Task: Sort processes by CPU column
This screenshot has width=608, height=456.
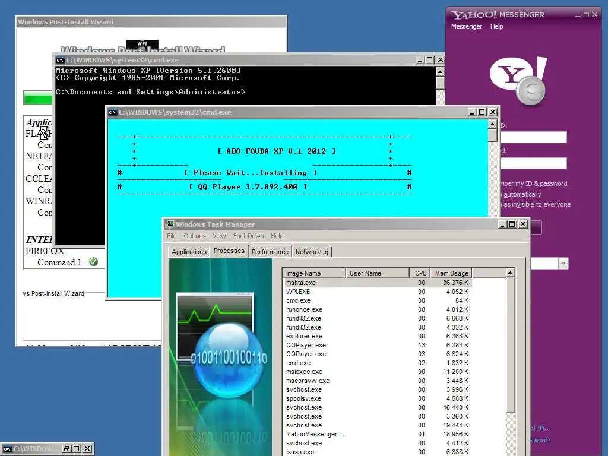Action: [420, 273]
